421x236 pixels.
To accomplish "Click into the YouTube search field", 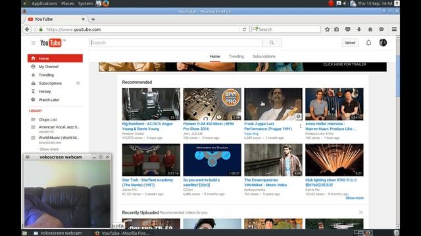I will 176,43.
